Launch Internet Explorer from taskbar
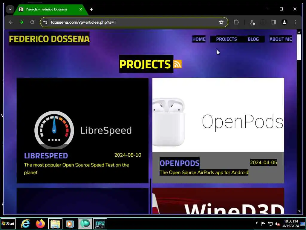This screenshot has height=230, width=306. (26, 223)
